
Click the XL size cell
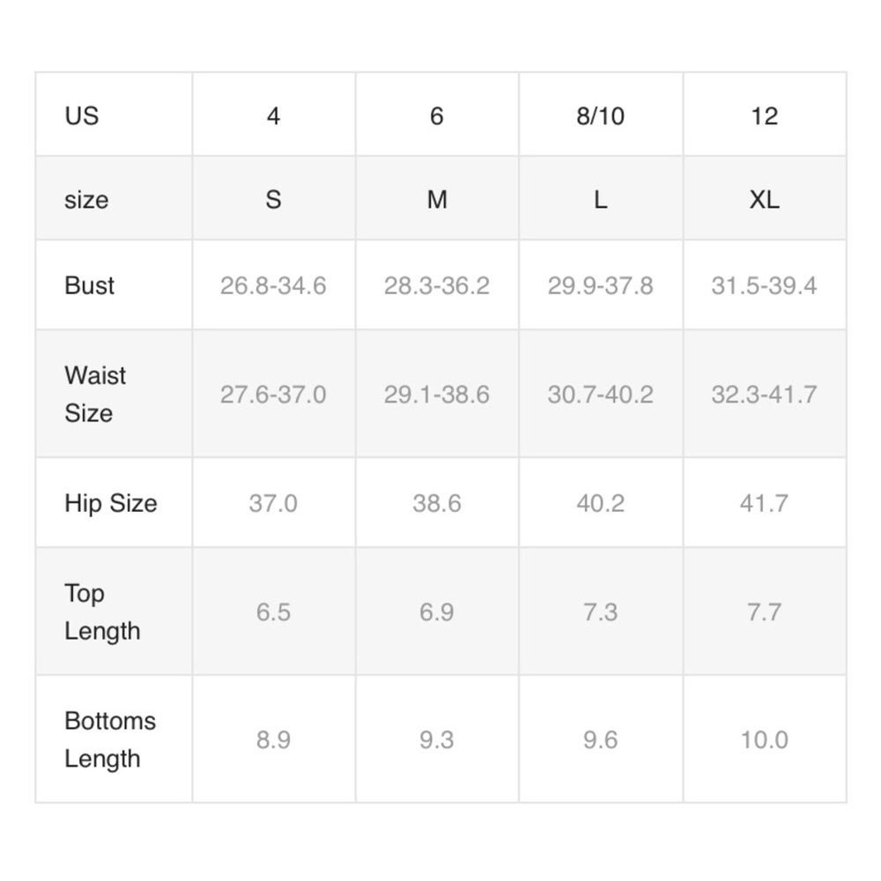(x=764, y=198)
